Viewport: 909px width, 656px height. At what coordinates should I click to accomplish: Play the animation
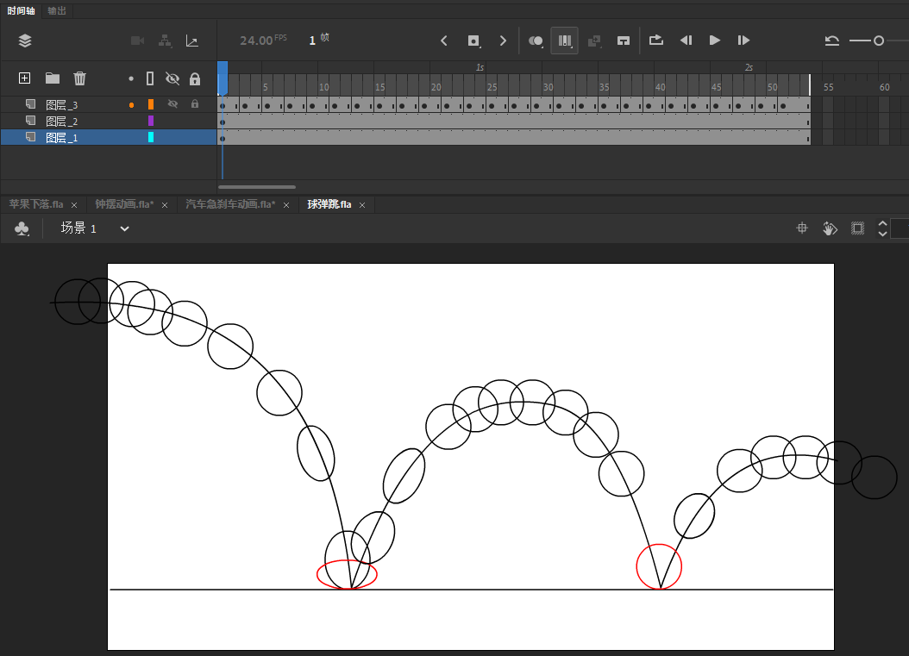(x=715, y=41)
